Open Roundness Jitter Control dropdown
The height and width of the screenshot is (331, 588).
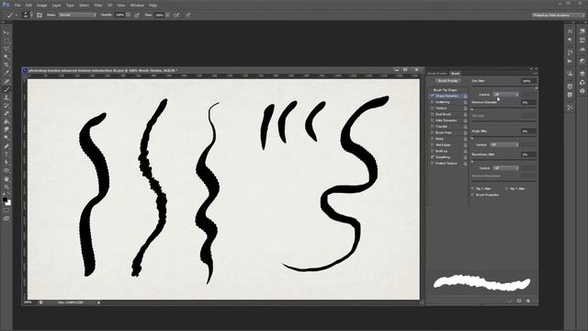tap(505, 168)
